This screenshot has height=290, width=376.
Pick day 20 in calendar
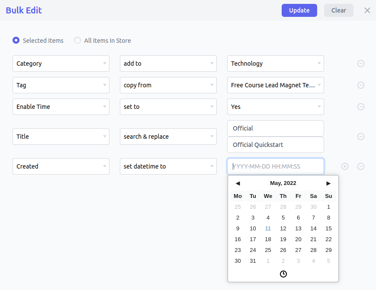coord(298,239)
